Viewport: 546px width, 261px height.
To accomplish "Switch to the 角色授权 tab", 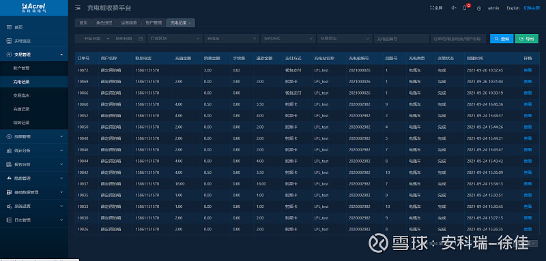I will [x=104, y=23].
